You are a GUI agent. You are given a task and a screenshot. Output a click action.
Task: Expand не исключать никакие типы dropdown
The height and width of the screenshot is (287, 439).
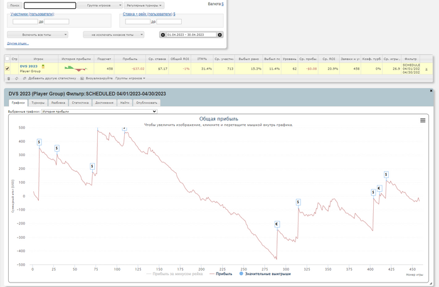[114, 34]
